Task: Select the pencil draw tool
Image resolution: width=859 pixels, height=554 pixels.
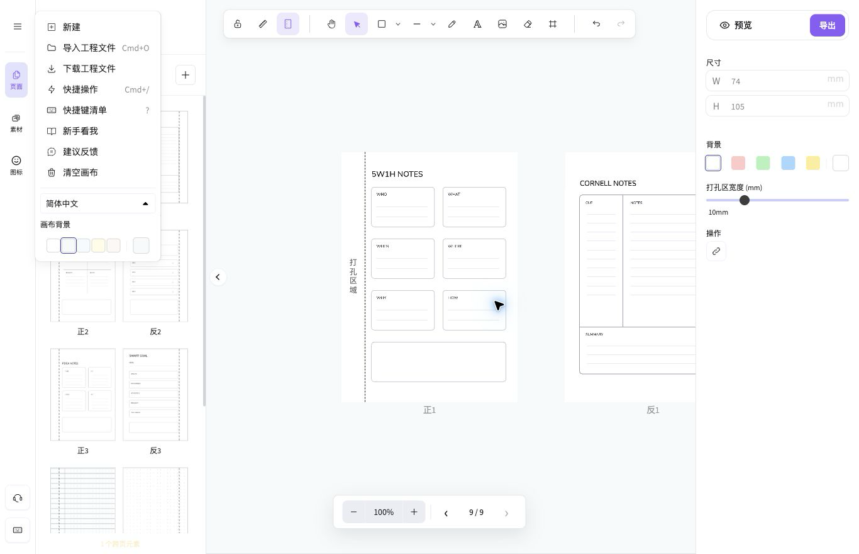Action: pos(452,24)
